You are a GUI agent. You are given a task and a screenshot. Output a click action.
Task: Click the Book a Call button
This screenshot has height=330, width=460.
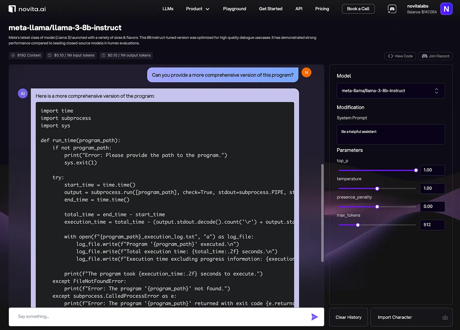(358, 9)
